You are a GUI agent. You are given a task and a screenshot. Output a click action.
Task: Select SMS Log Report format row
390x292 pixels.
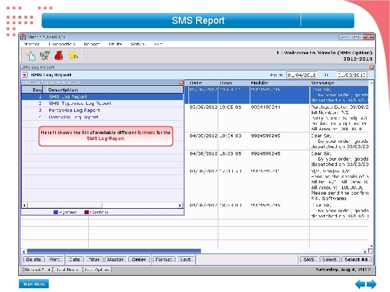102,97
